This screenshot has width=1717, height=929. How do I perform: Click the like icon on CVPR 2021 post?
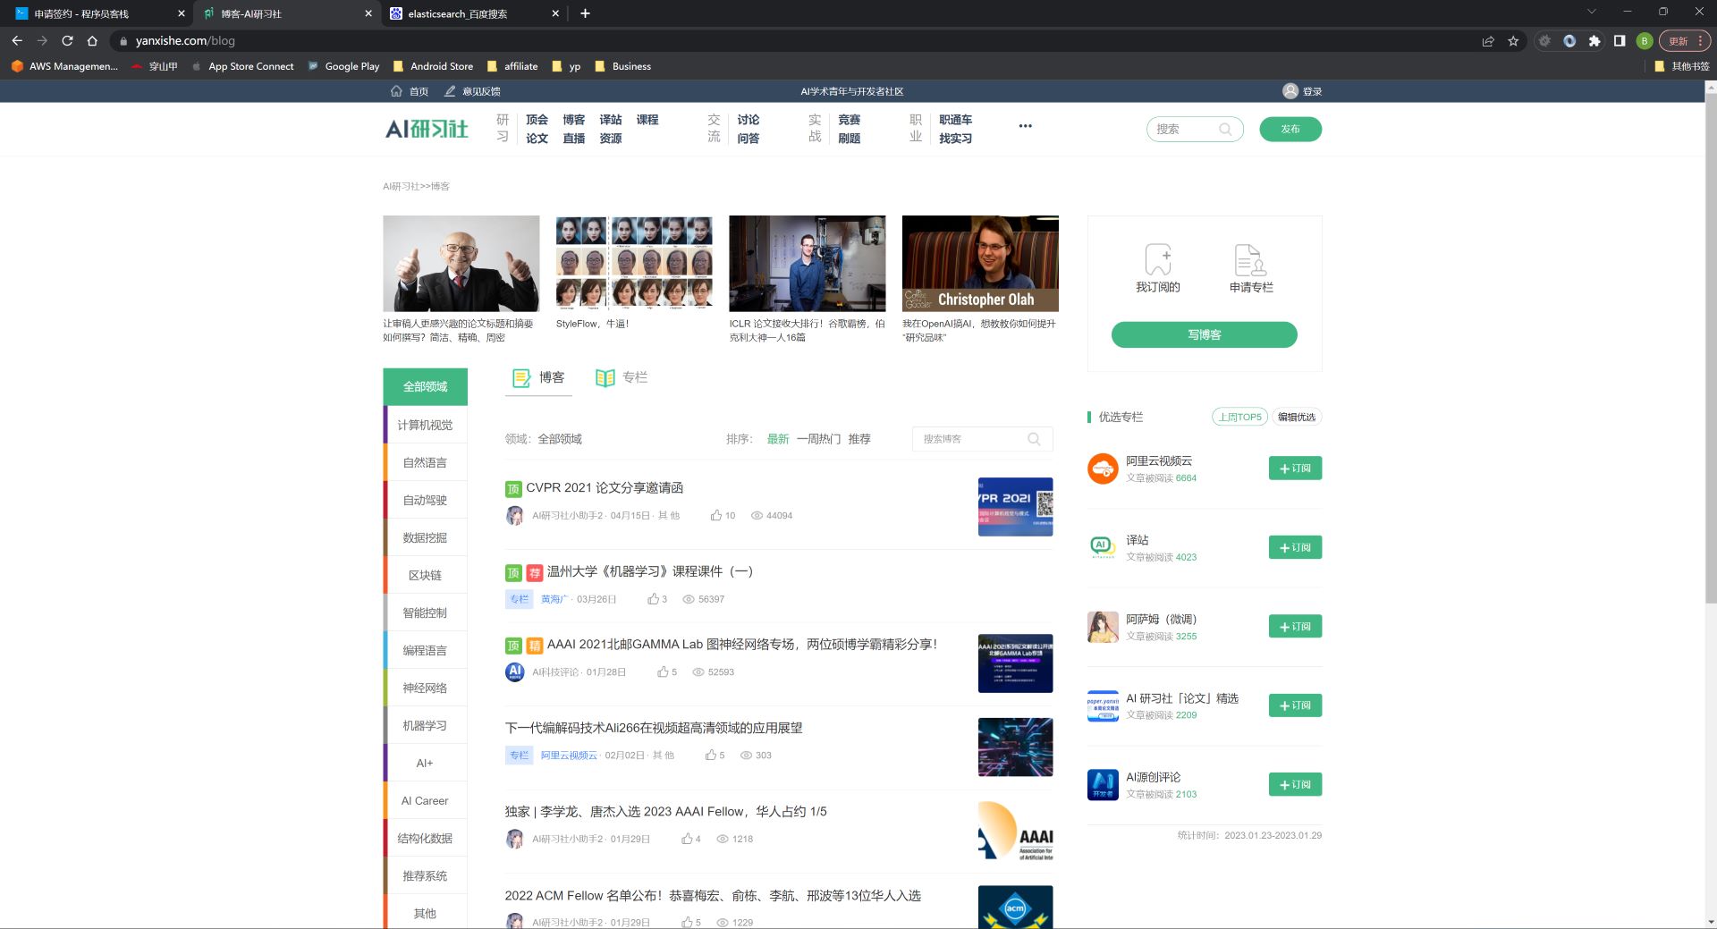tap(715, 515)
